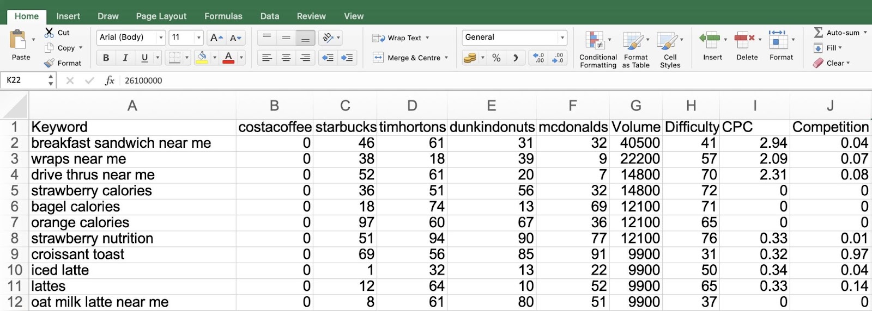
Task: Click the Merge & Centre button
Action: (407, 58)
